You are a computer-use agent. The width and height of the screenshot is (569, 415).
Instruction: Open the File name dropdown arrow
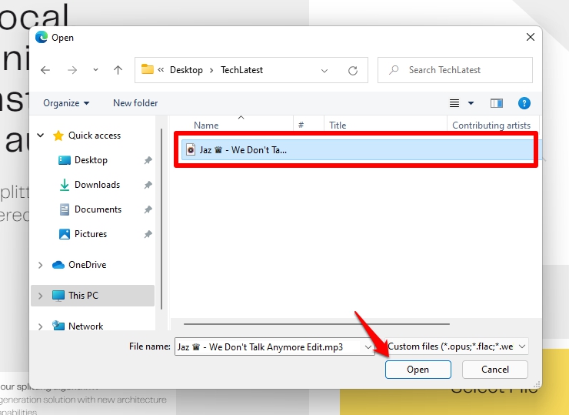[x=368, y=347]
